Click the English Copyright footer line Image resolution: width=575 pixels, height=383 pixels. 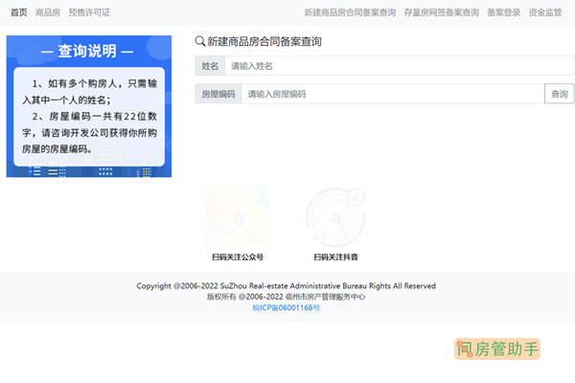pos(286,286)
